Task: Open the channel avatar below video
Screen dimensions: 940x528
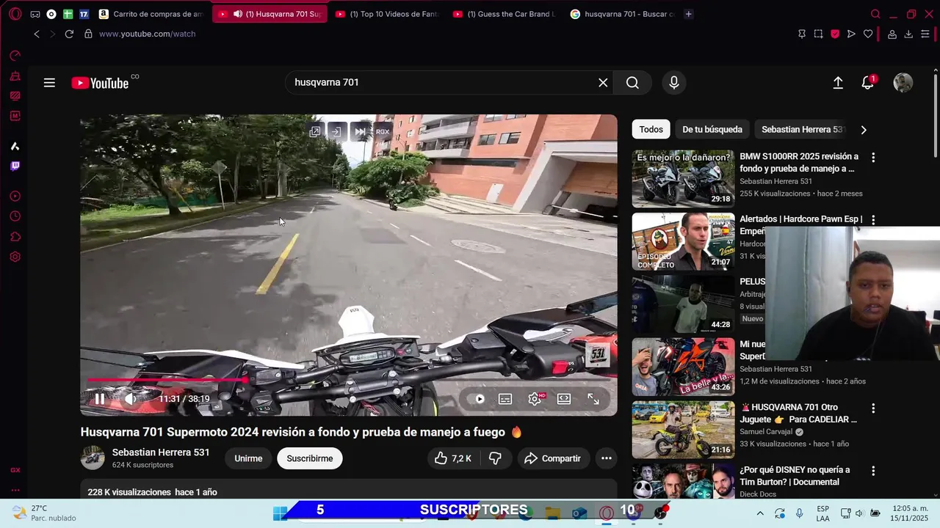Action: coord(93,458)
